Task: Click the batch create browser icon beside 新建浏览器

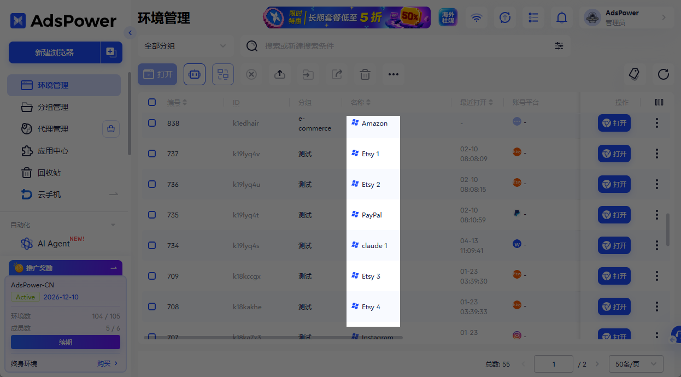Action: pyautogui.click(x=111, y=52)
